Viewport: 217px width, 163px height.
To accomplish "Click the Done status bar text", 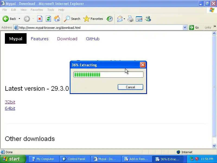I will point(9,152).
